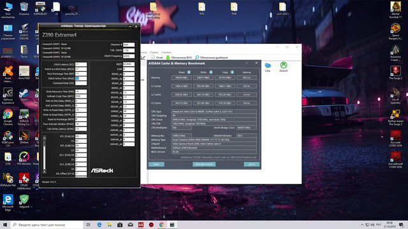Open Windows Start menu

(x=4, y=225)
